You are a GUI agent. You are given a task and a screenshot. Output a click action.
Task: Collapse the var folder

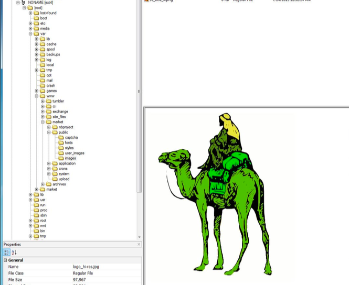30,34
